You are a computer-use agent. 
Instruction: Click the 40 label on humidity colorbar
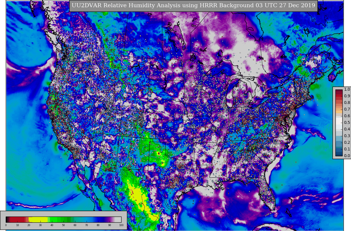[x=52, y=225]
